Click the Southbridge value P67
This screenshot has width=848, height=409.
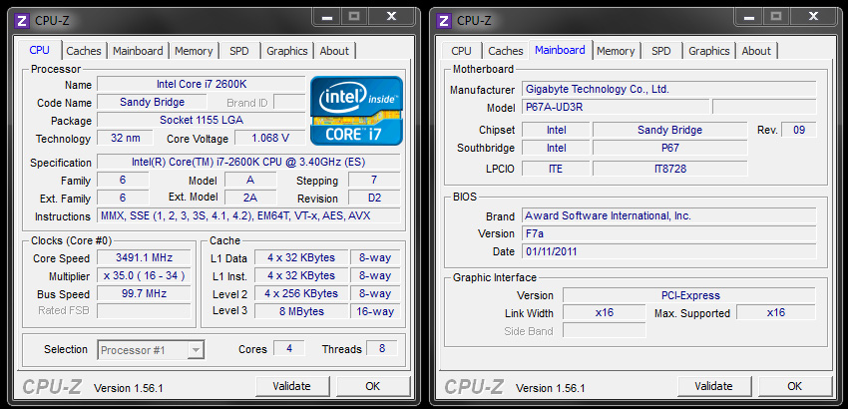(x=670, y=148)
